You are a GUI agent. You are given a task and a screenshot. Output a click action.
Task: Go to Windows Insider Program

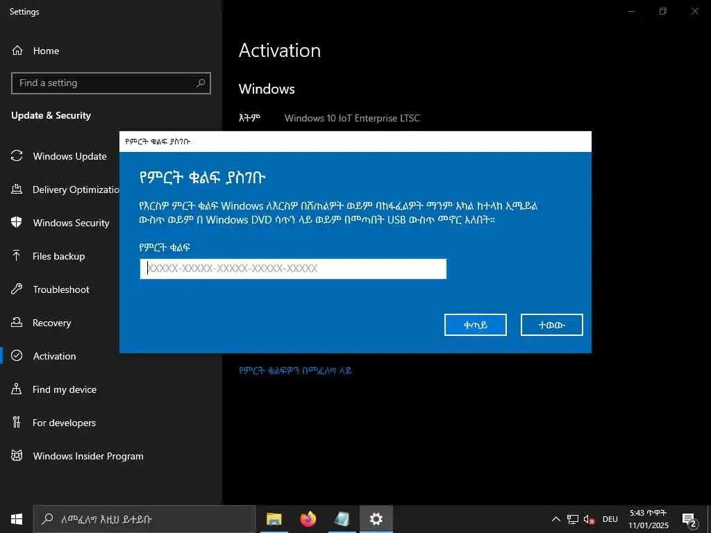88,456
